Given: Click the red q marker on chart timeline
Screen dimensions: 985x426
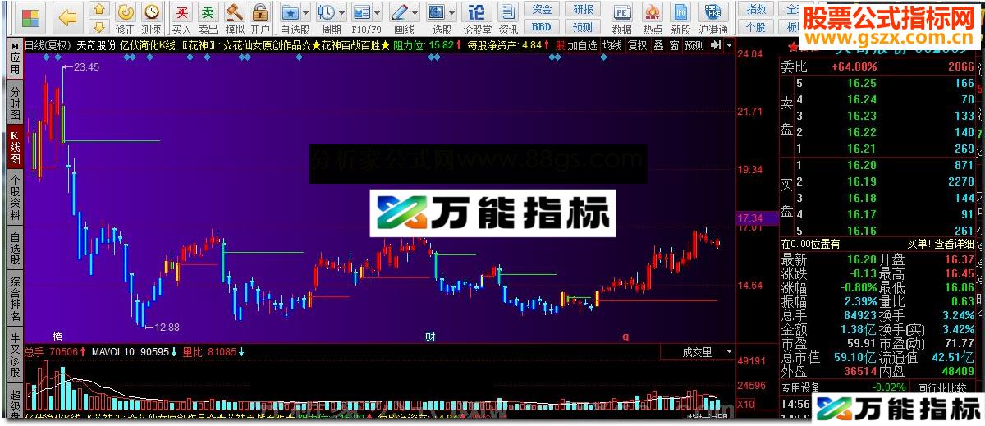Looking at the screenshot, I should pyautogui.click(x=625, y=337).
